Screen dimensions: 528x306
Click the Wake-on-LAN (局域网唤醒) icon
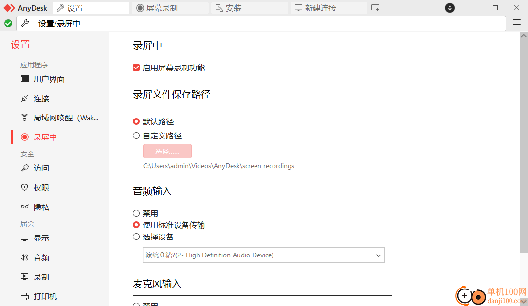click(25, 118)
